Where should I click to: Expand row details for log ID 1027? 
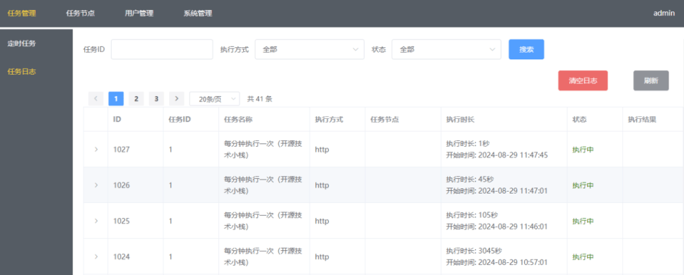click(96, 150)
